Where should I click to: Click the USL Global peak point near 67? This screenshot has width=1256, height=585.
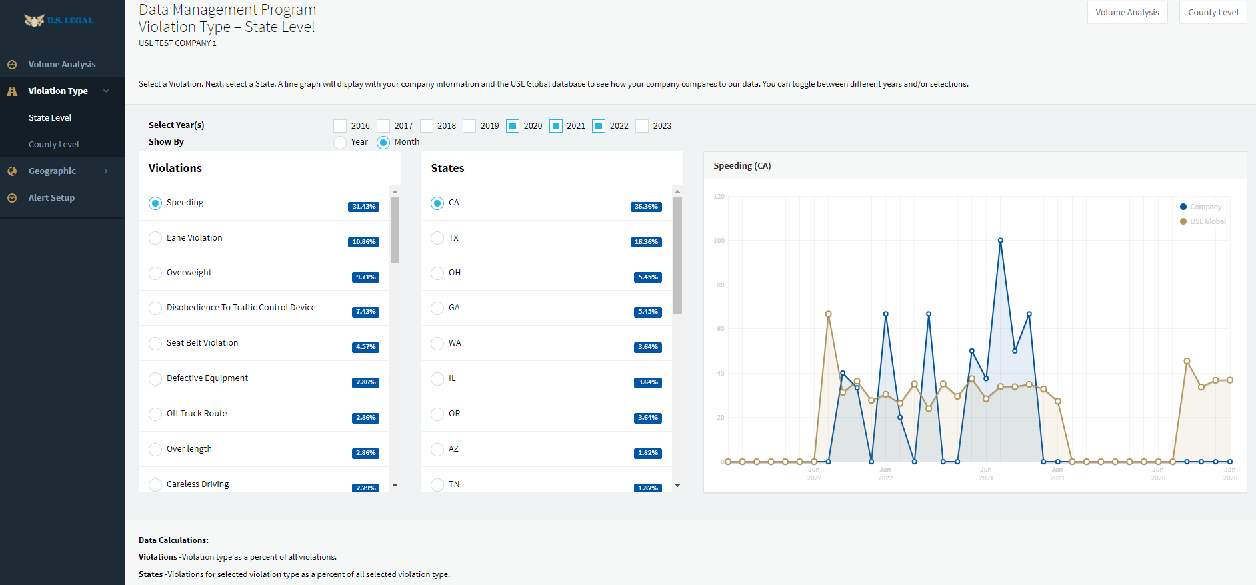click(829, 314)
